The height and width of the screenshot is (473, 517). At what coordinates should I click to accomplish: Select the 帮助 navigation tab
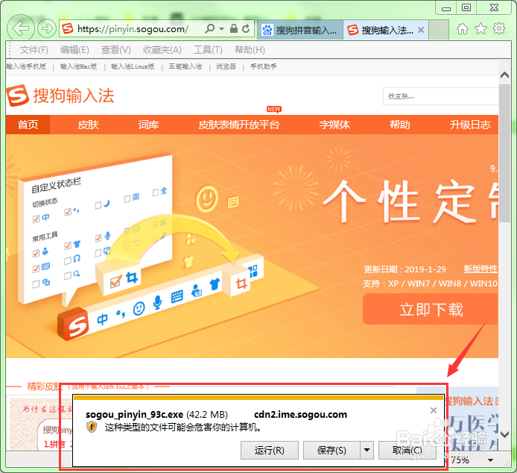click(399, 125)
